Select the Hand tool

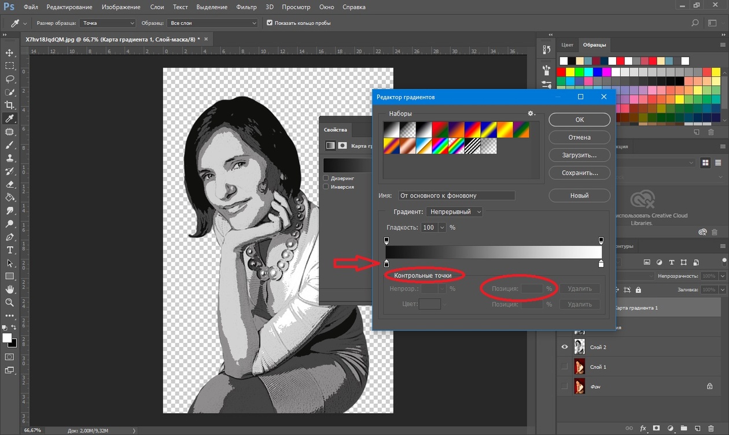point(10,289)
